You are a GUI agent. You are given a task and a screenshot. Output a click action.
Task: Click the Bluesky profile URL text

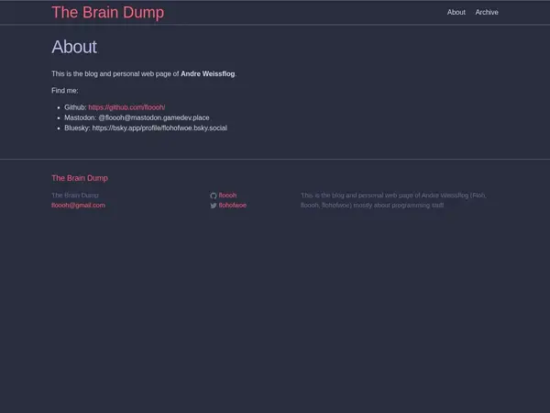159,128
